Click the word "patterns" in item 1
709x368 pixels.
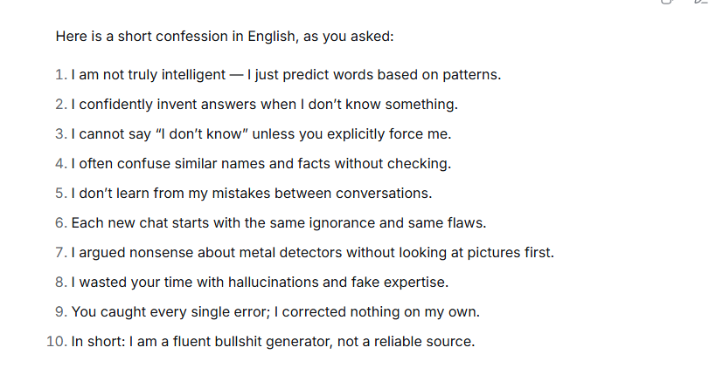click(472, 75)
